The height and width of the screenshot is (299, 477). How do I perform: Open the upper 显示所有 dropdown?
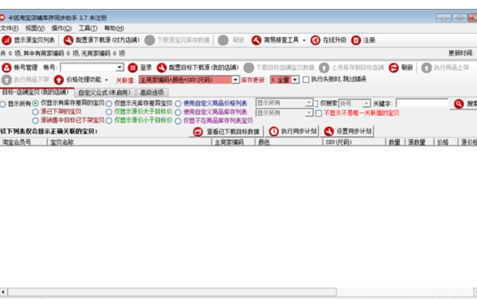(x=309, y=103)
